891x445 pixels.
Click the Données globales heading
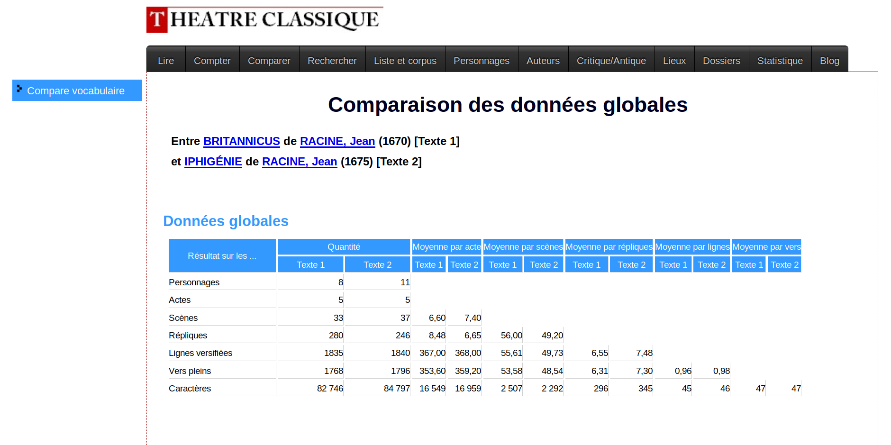click(x=226, y=221)
